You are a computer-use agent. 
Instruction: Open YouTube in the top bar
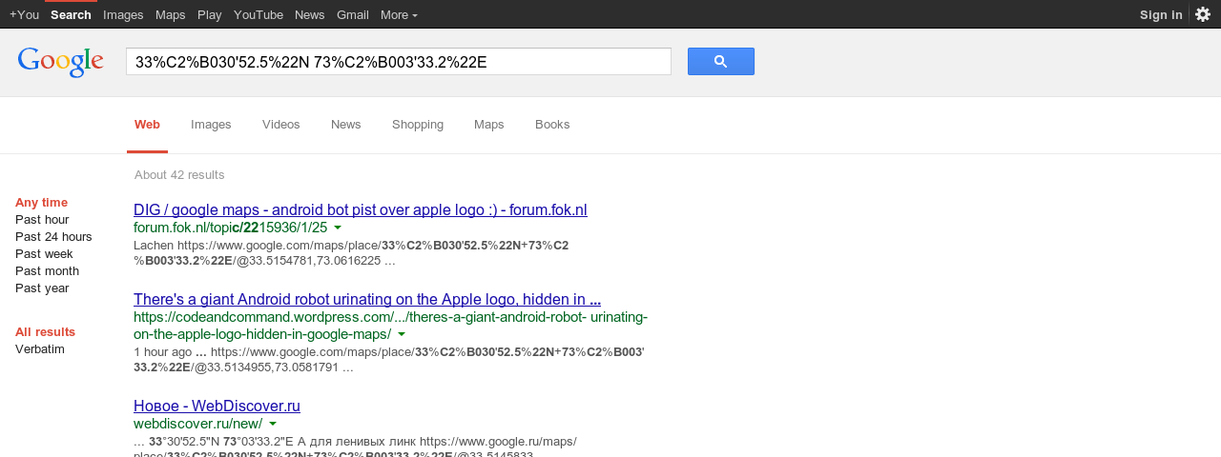(x=259, y=14)
